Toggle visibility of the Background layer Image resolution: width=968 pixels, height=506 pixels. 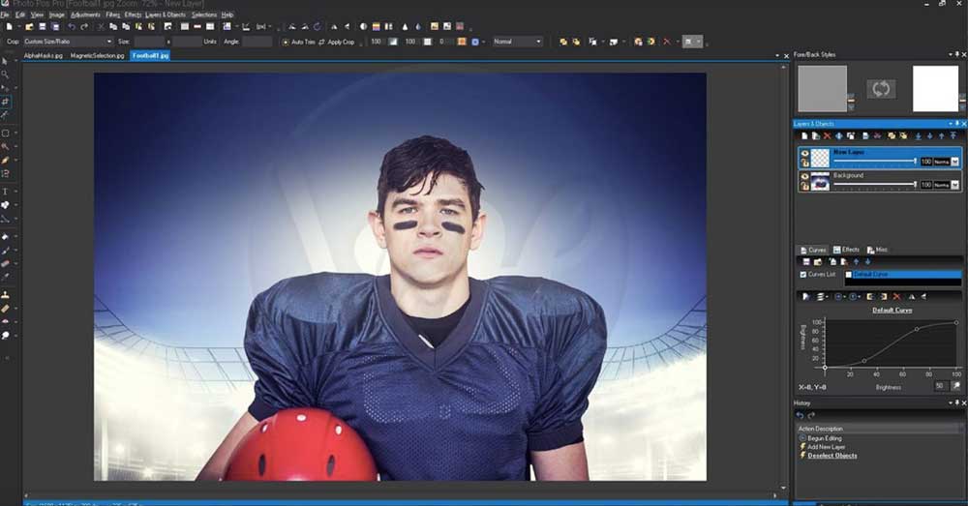coord(804,176)
